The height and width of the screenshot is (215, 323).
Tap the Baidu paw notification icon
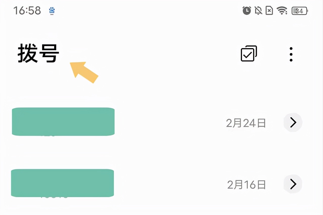pyautogui.click(x=52, y=11)
